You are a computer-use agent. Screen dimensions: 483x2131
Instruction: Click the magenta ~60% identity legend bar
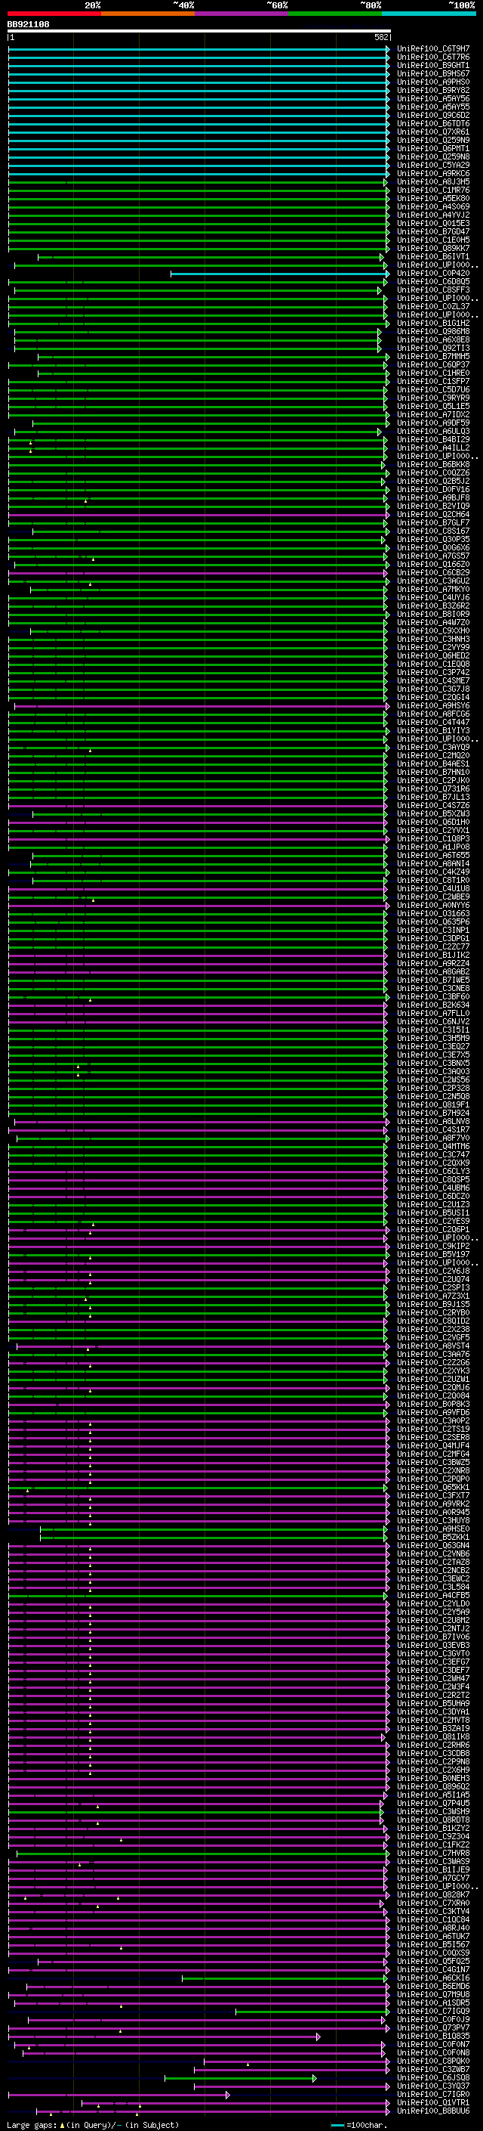[242, 14]
